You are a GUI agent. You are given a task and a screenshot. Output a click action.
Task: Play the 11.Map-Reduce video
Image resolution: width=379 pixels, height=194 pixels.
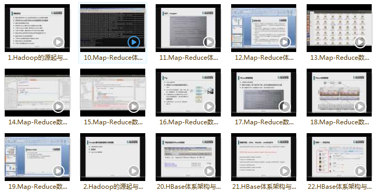coord(209,42)
